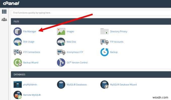Click the Backup Wizard icon
Screen dimensions: 171x100
pyautogui.click(x=18, y=62)
